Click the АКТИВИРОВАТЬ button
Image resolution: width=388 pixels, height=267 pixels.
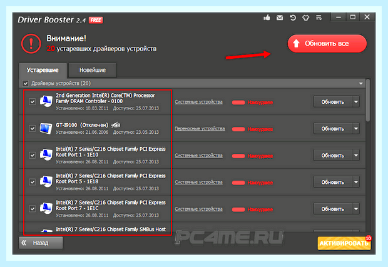(344, 243)
